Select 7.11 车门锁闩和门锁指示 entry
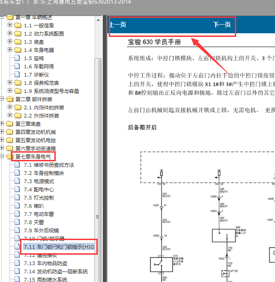Screen dimensions: 275x282 pos(59,247)
